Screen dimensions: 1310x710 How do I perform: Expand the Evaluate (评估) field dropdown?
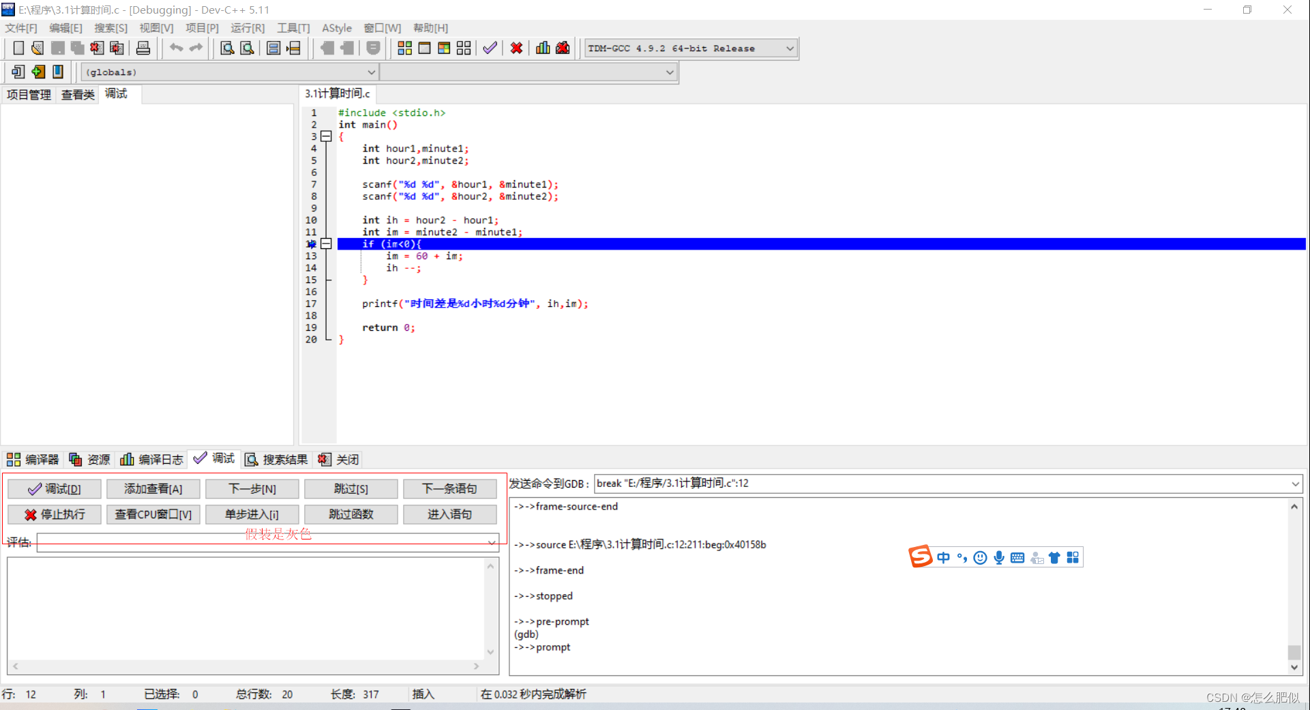coord(491,542)
